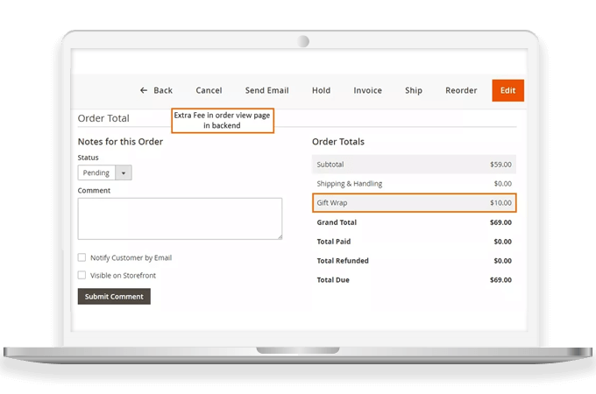Click the Notes for this Order heading
The image size is (596, 394).
tap(120, 142)
